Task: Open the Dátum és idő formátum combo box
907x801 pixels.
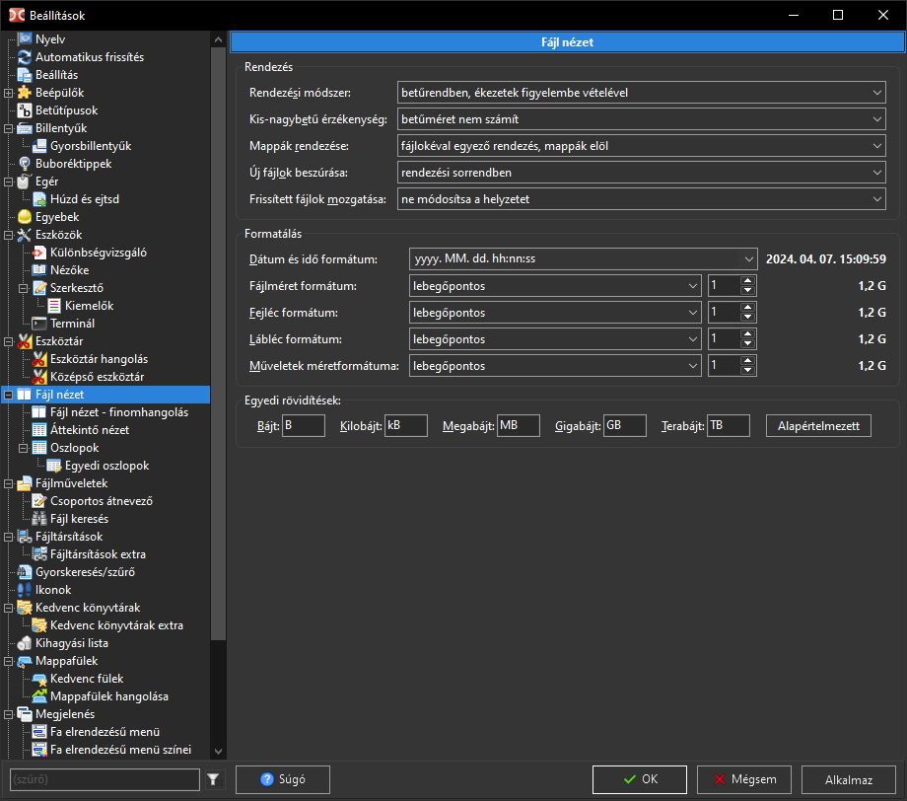Action: click(583, 258)
